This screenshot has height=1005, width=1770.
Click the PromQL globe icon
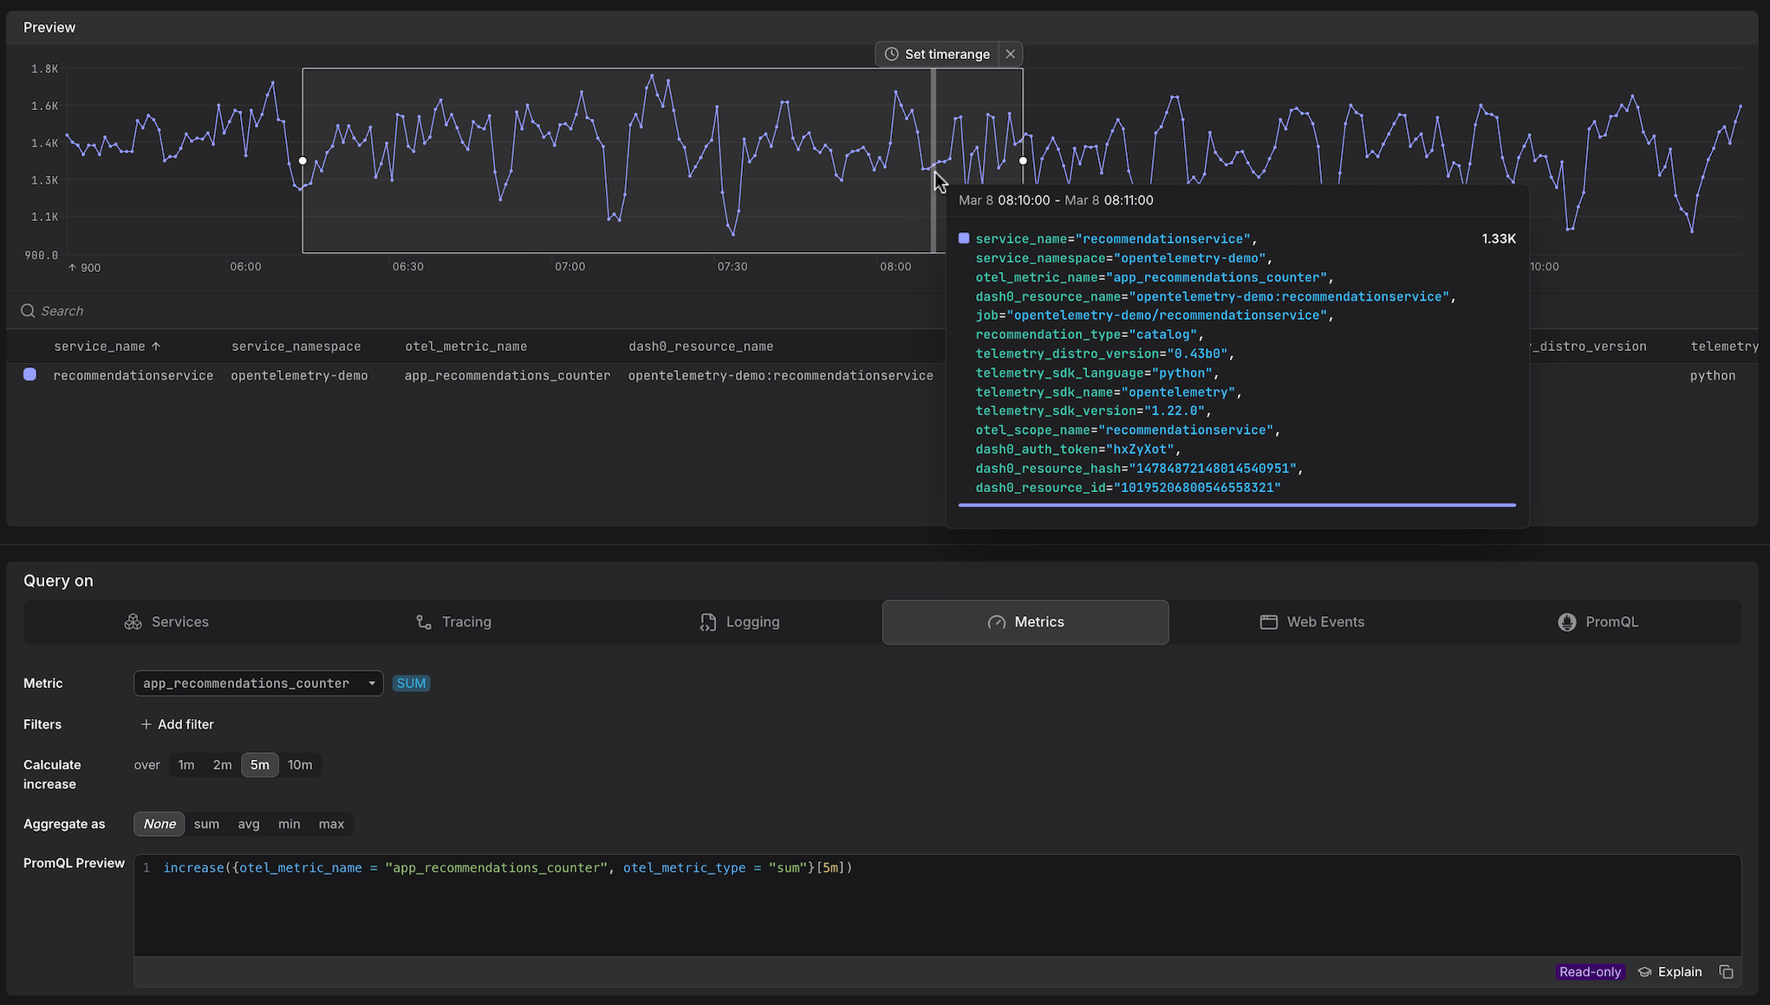[1566, 621]
